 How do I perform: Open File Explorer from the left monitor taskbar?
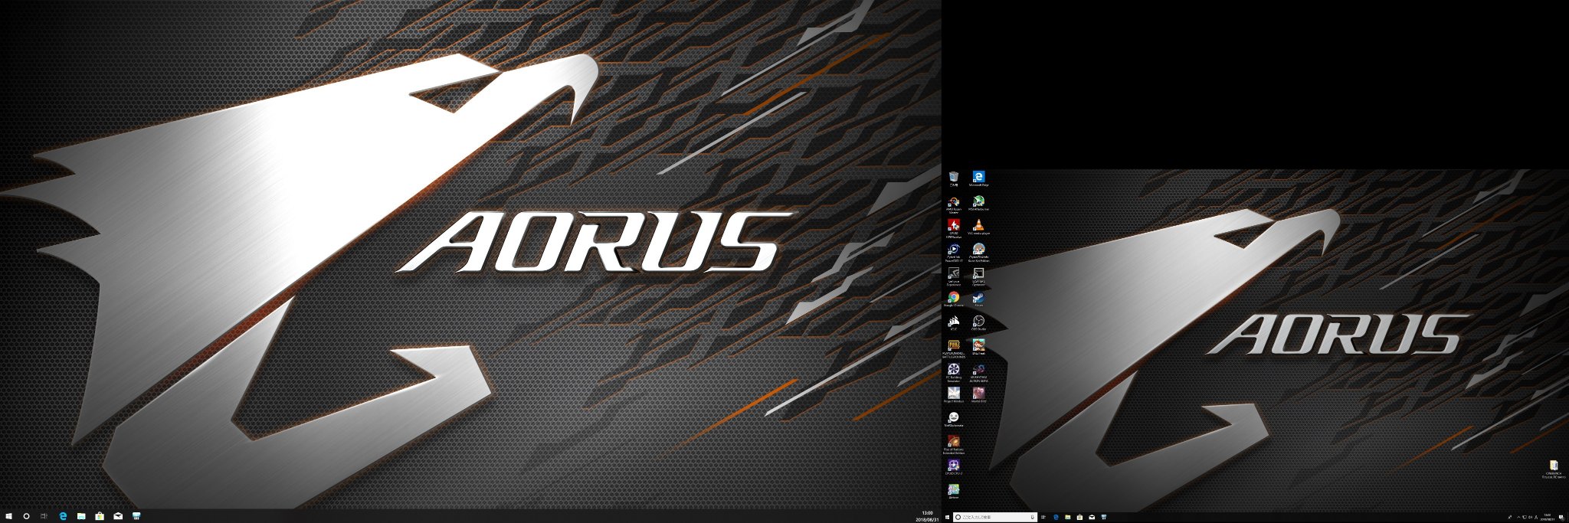[x=81, y=516]
